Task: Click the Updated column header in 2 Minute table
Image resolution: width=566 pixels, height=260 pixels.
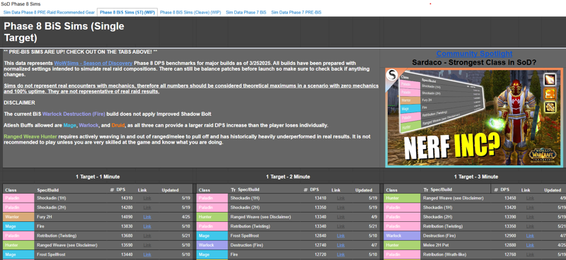Action: point(364,190)
